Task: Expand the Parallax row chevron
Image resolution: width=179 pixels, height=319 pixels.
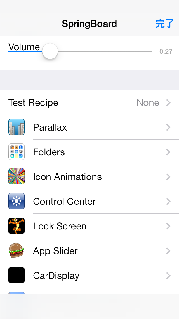Action: click(x=168, y=127)
